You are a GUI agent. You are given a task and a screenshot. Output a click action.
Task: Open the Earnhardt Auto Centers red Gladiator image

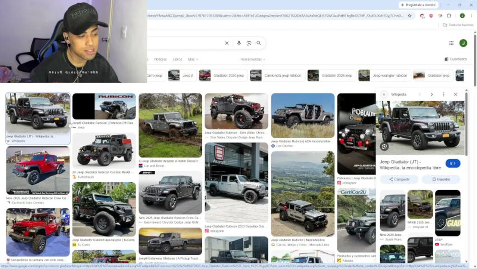38,170
